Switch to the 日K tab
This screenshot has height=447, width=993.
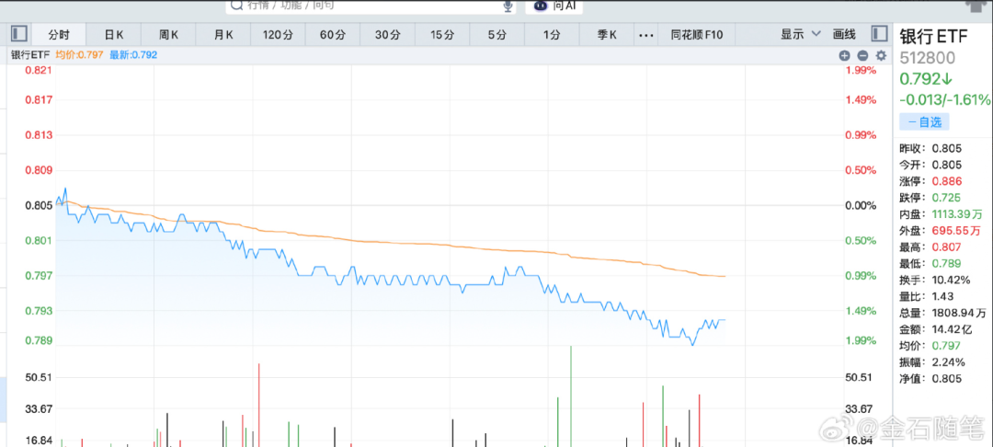click(x=113, y=35)
